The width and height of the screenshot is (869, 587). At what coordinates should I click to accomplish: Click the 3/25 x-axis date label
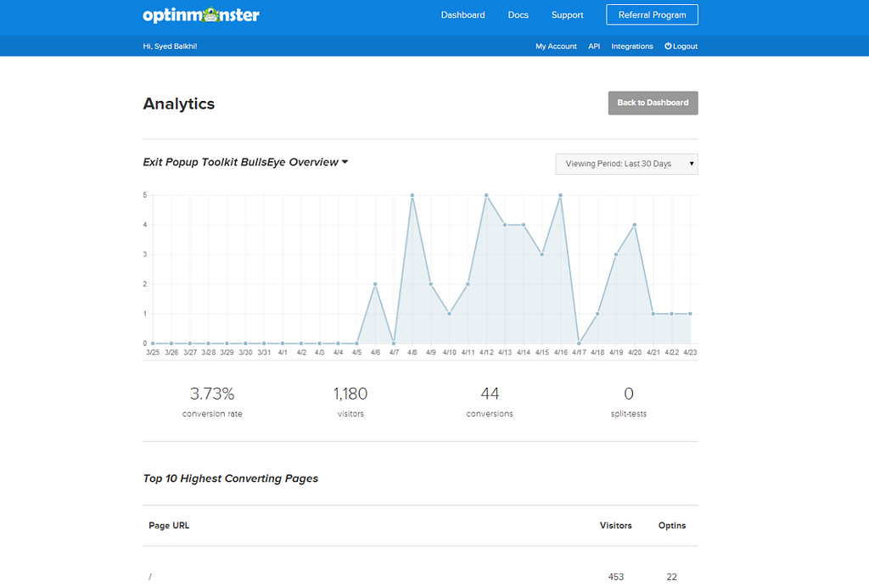pos(153,352)
